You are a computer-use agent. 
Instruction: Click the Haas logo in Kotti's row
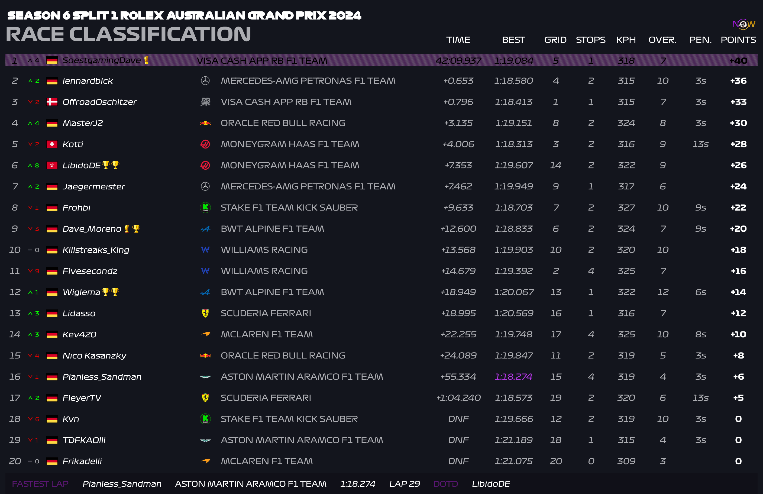[205, 144]
